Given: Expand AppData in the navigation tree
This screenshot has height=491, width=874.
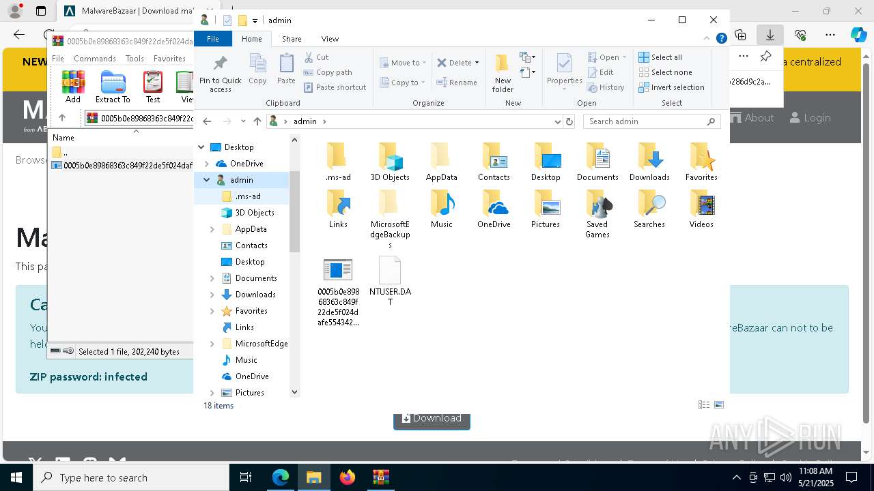Looking at the screenshot, I should 212,229.
